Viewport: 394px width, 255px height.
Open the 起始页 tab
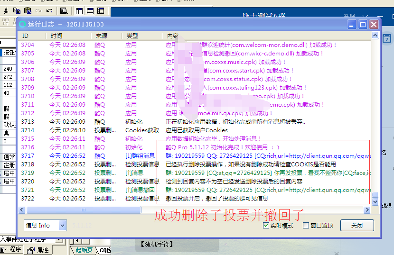pos(84,250)
